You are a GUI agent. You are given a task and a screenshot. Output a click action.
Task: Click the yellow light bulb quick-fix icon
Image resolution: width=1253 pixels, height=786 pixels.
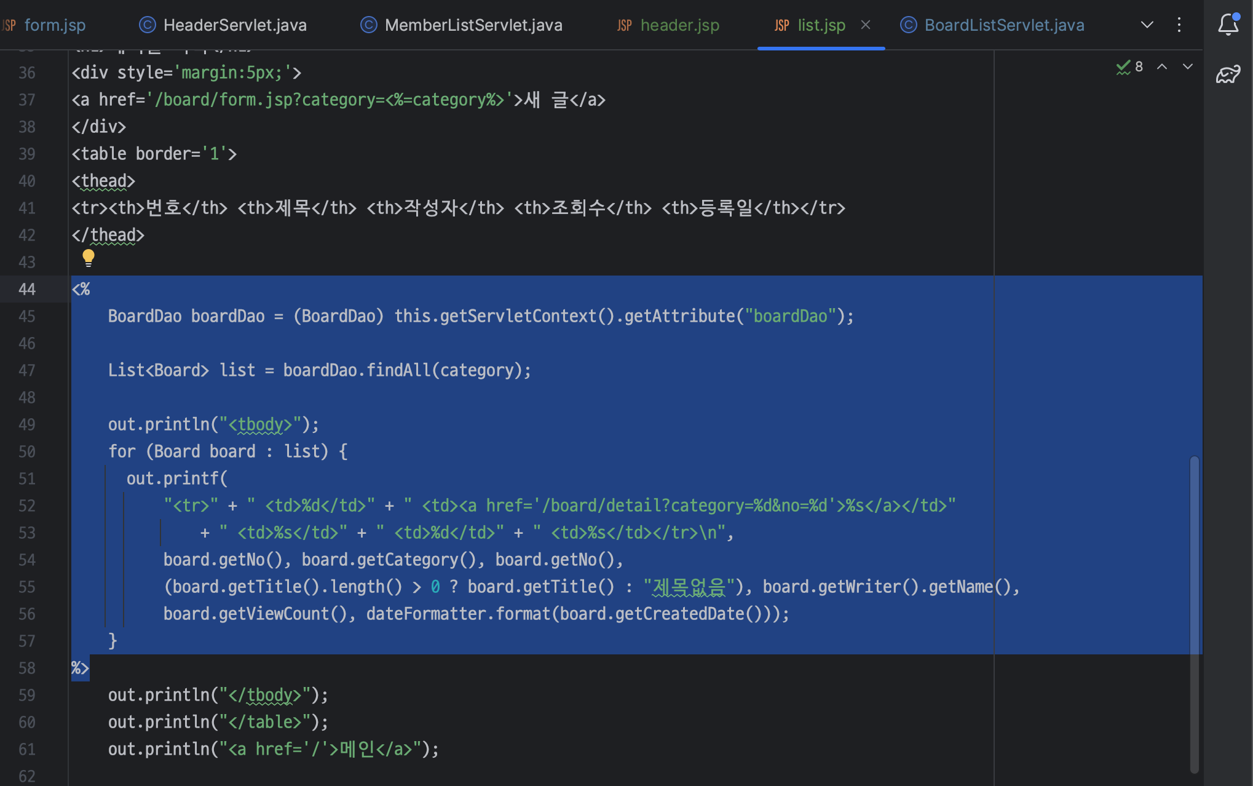[x=89, y=258]
